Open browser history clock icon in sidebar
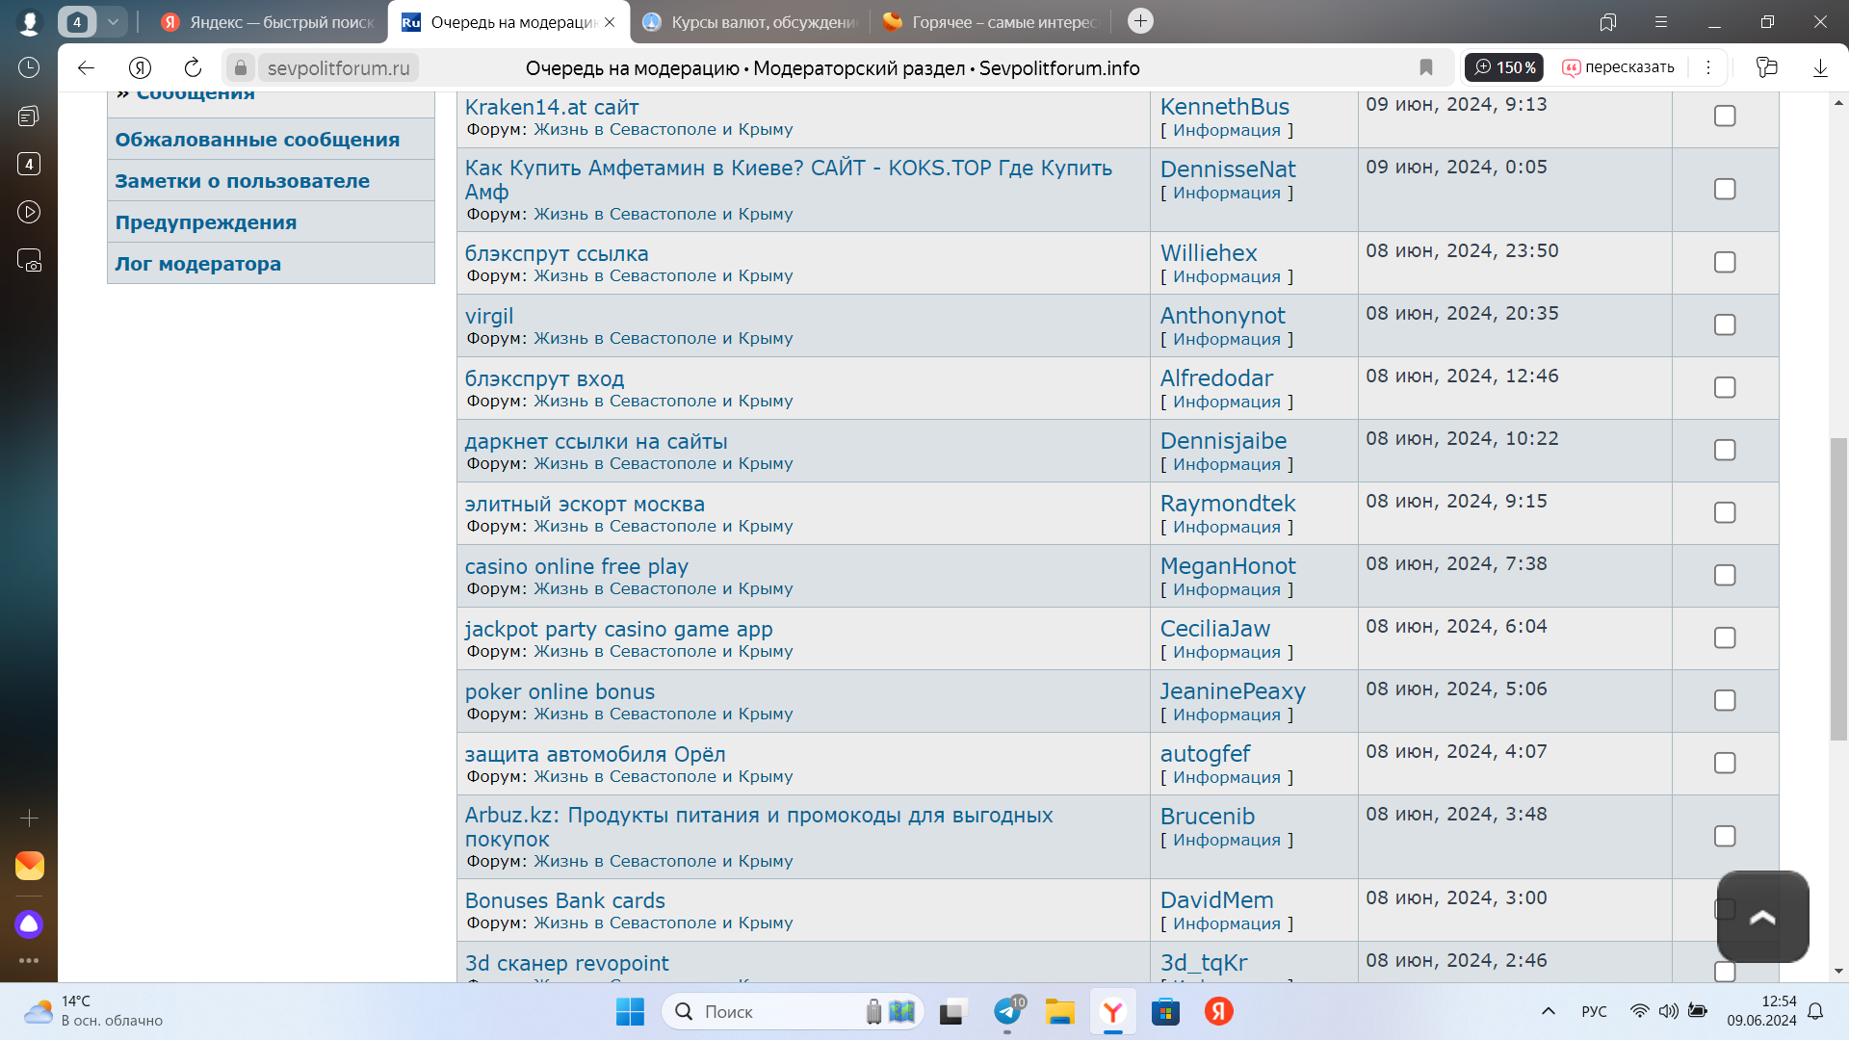Image resolution: width=1849 pixels, height=1040 pixels. pos(29,67)
